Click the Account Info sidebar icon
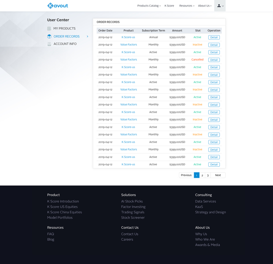The height and width of the screenshot is (264, 273). [49, 44]
